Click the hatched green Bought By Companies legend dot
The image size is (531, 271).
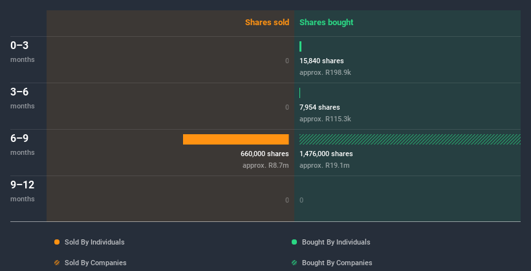point(294,263)
